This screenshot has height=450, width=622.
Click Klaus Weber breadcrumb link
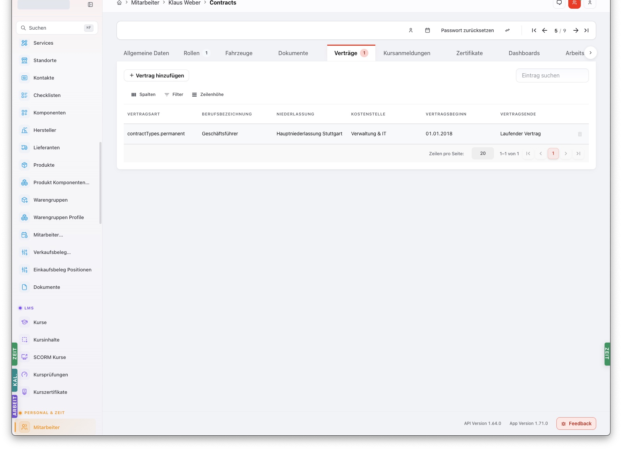[184, 3]
